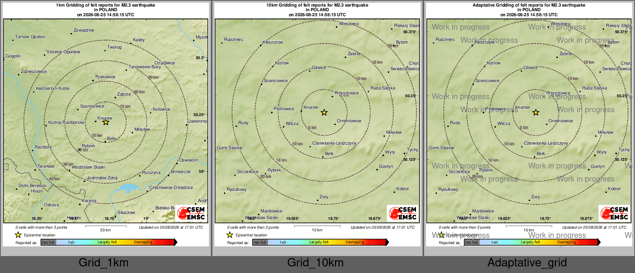Click 'Gliwice' on the 10km map
Screen dimensions: 635x273
(x=319, y=67)
